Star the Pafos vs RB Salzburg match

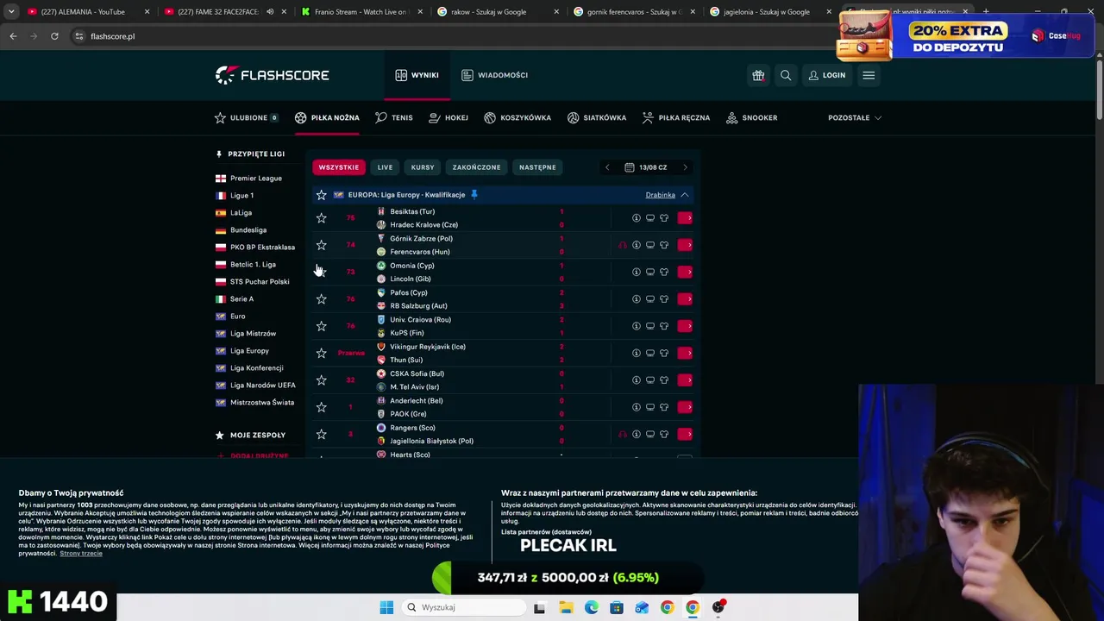[x=321, y=299]
